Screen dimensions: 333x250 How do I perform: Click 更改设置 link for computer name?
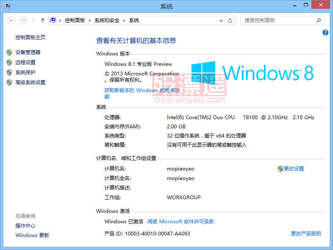click(294, 169)
